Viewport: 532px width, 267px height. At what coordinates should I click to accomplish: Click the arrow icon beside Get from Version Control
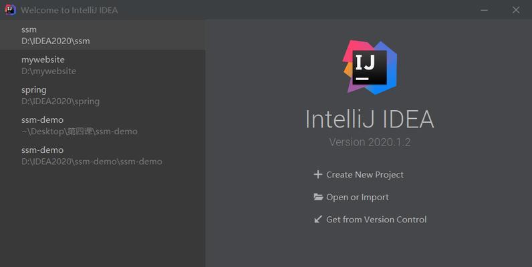pos(318,219)
